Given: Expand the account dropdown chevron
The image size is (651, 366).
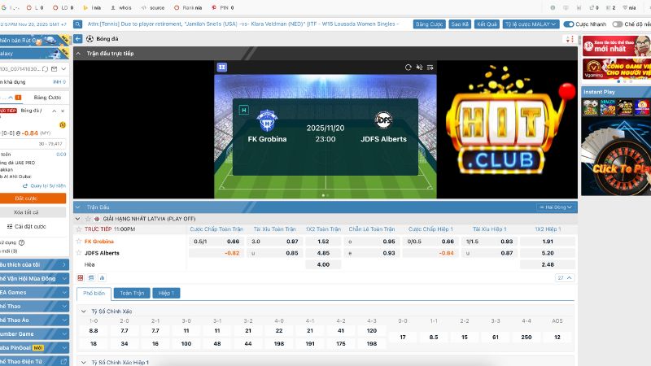Looking at the screenshot, I should pos(63,69).
